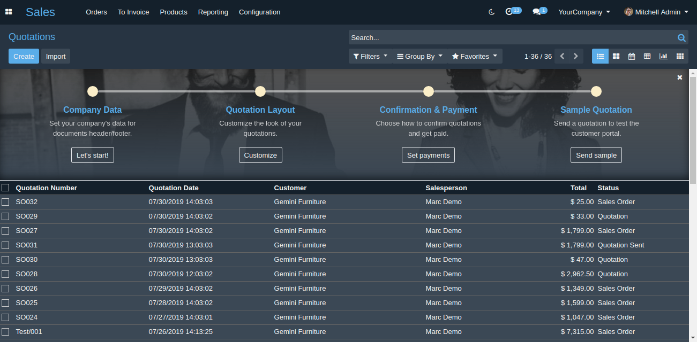Click the Company Data step circle
The height and width of the screenshot is (342, 697).
93,91
